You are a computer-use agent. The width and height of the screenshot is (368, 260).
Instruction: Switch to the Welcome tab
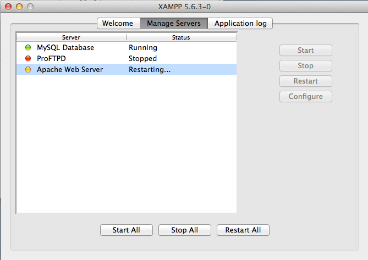118,23
